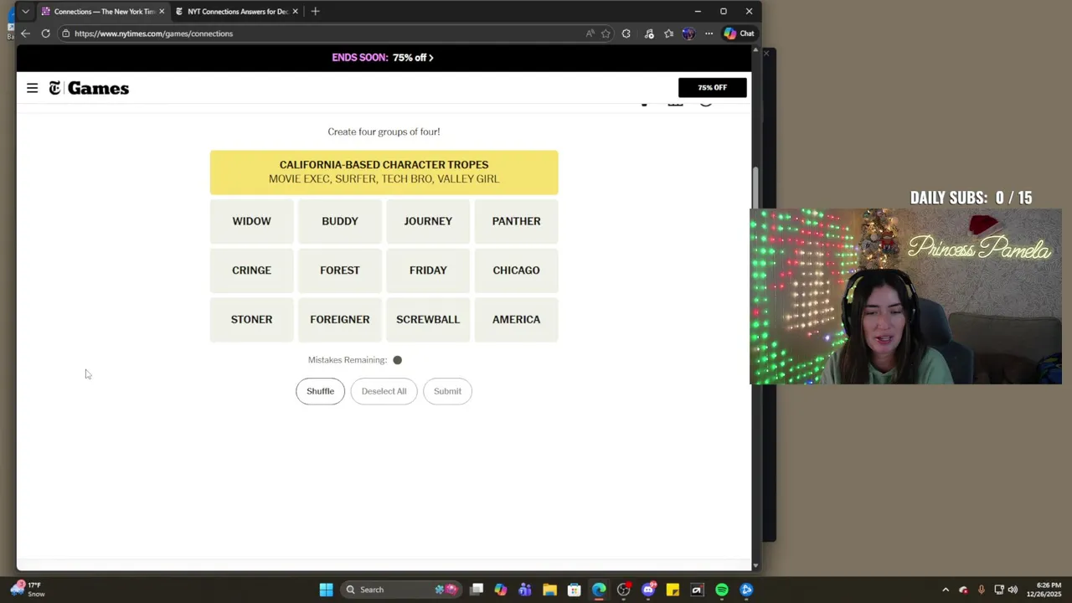1072x603 pixels.
Task: Expand the tab search dropdown
Action: click(x=25, y=12)
